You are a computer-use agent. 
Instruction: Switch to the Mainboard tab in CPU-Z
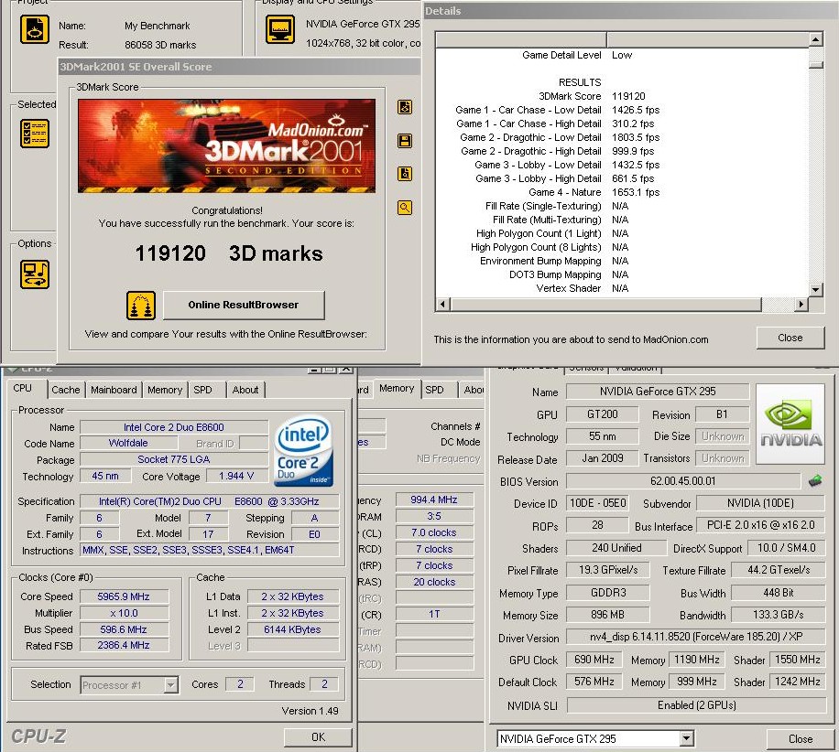[x=114, y=390]
